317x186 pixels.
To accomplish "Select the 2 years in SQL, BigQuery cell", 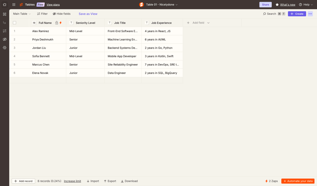I will [x=162, y=73].
